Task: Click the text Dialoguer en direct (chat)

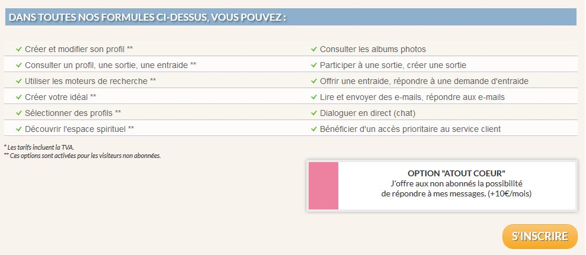Action: (367, 113)
